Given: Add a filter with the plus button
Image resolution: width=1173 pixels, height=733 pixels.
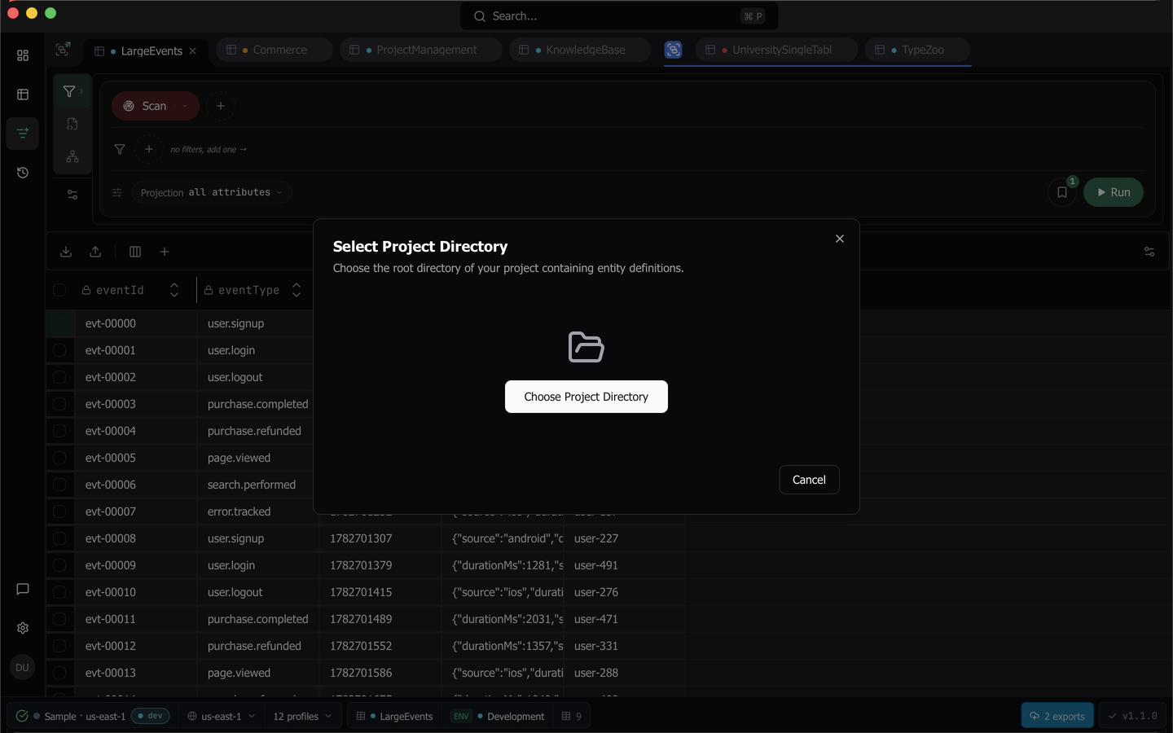Looking at the screenshot, I should [149, 149].
